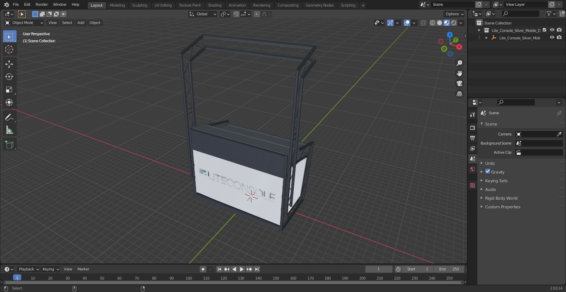Open Render properties tab
The image size is (566, 292).
click(472, 128)
